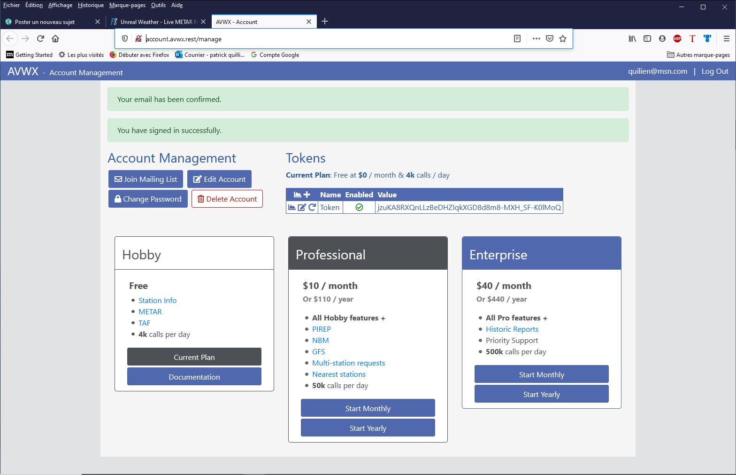
Task: View usage chart for Token row
Action: pos(292,207)
